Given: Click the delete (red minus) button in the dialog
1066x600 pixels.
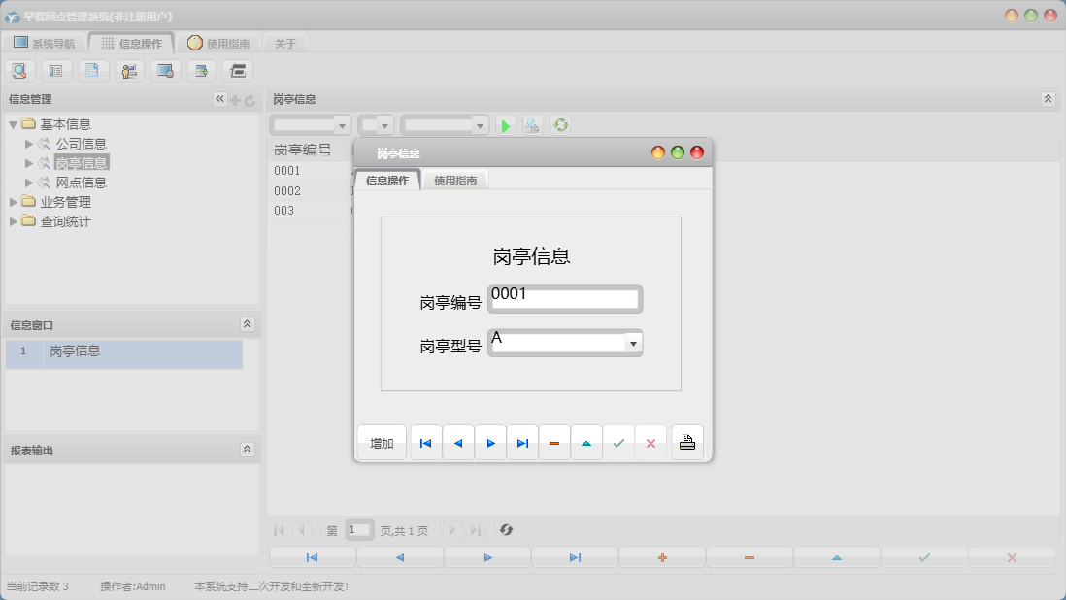Looking at the screenshot, I should coord(554,442).
